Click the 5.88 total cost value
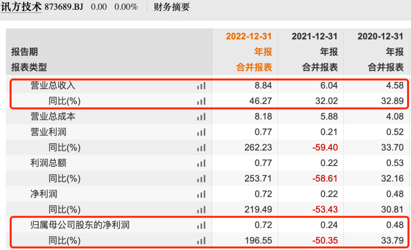411x250 pixels. click(x=329, y=117)
